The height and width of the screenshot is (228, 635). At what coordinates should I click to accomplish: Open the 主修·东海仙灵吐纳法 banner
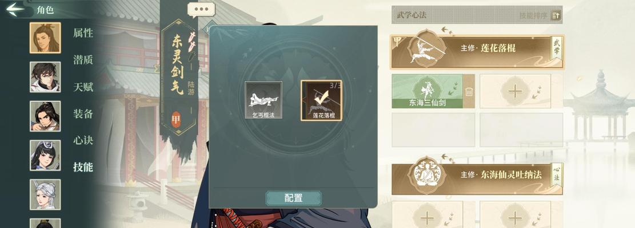(x=477, y=176)
